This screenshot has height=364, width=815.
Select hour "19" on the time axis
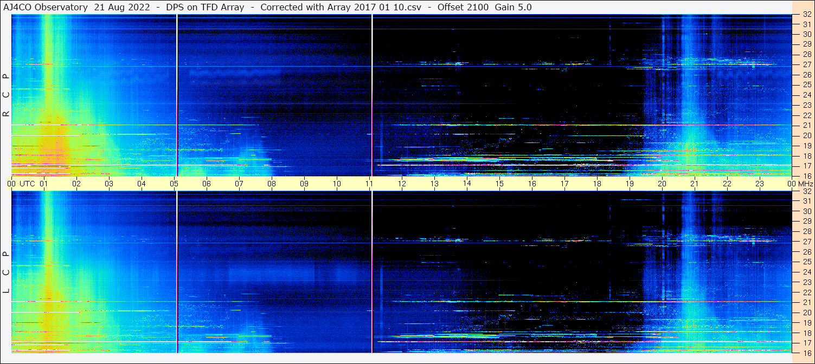tap(630, 184)
